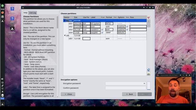Click the volume speaker icon in panel

click(2, 79)
